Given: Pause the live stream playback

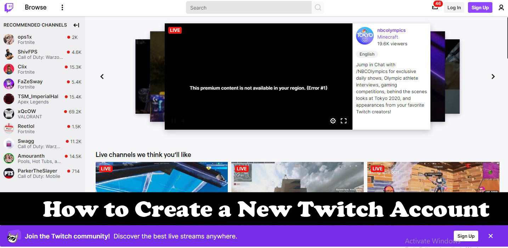Looking at the screenshot, I should click(174, 120).
